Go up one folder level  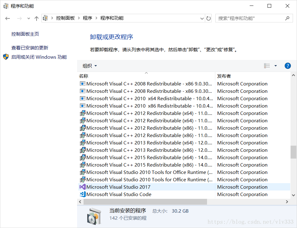36,18
